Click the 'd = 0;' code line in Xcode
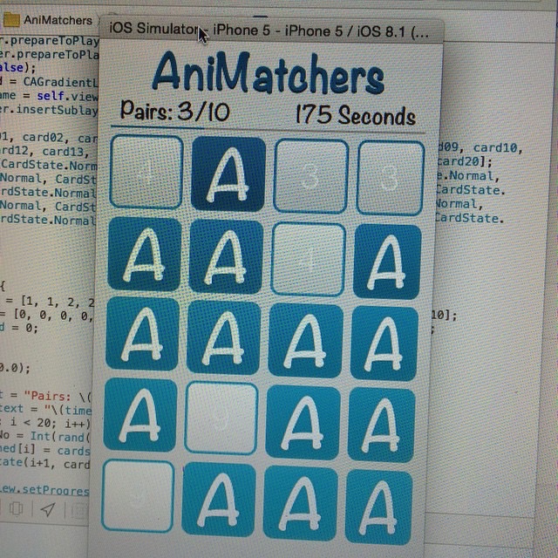Image resolution: width=558 pixels, height=558 pixels. [x=18, y=328]
